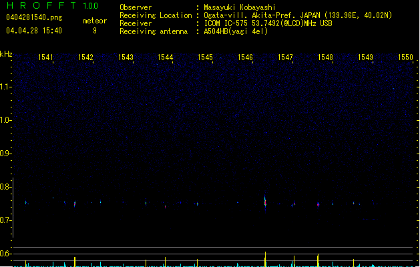The width and height of the screenshot is (420, 267).
Task: Click the HROFFT title text
Action: point(40,6)
